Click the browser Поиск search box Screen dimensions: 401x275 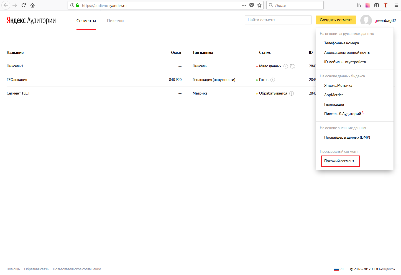pyautogui.click(x=295, y=5)
